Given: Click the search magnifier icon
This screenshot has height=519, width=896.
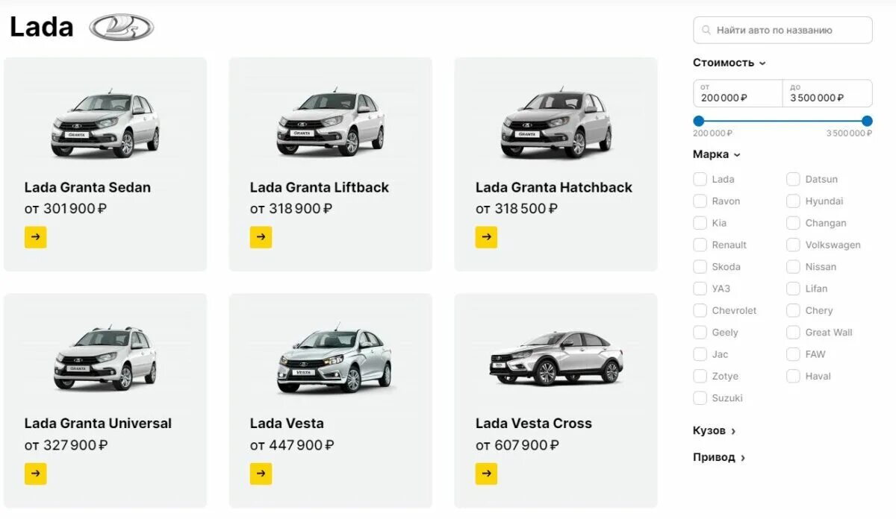Looking at the screenshot, I should (706, 31).
